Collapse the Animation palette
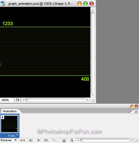The image size is (139, 143). (132, 106)
